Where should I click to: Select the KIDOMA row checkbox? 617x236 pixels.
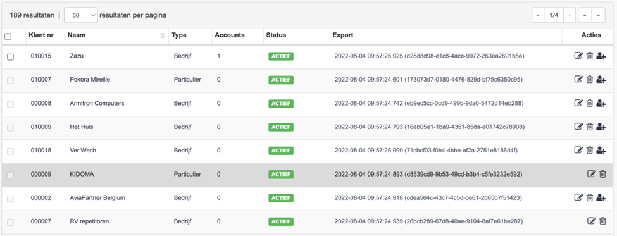pos(10,175)
